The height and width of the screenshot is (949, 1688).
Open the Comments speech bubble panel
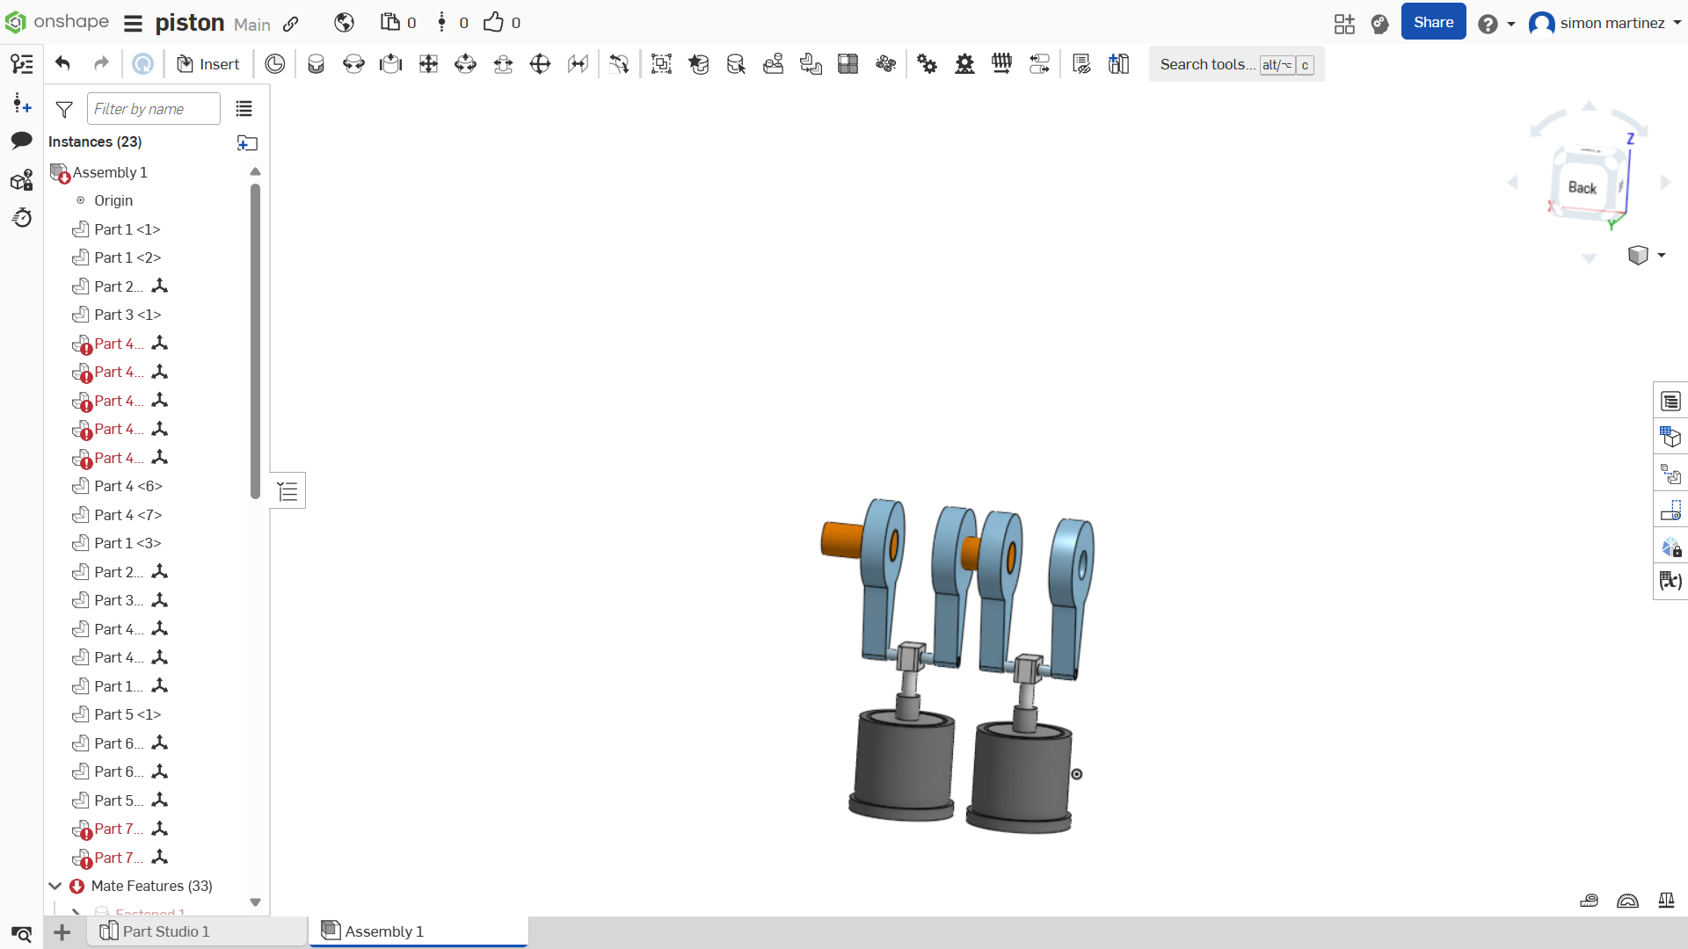22,141
